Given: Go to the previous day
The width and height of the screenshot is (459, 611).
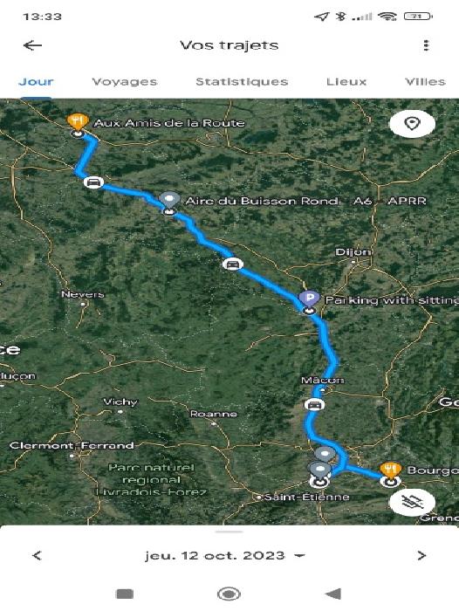Looking at the screenshot, I should (37, 555).
